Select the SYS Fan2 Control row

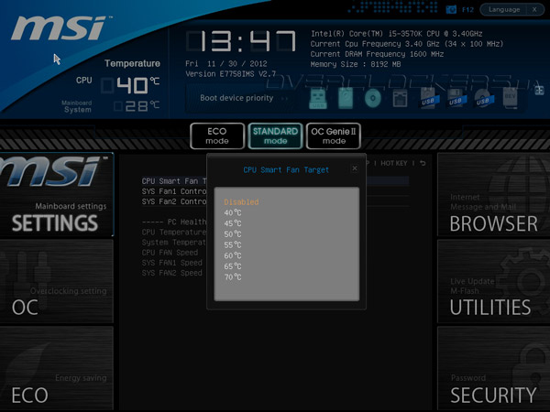click(174, 201)
